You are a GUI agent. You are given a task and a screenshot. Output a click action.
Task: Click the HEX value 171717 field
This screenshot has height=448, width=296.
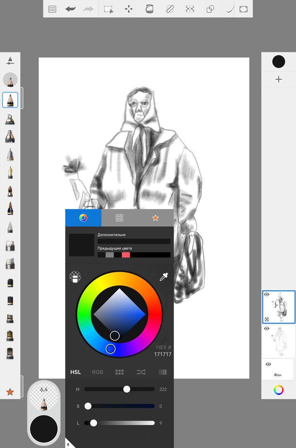pos(162,354)
